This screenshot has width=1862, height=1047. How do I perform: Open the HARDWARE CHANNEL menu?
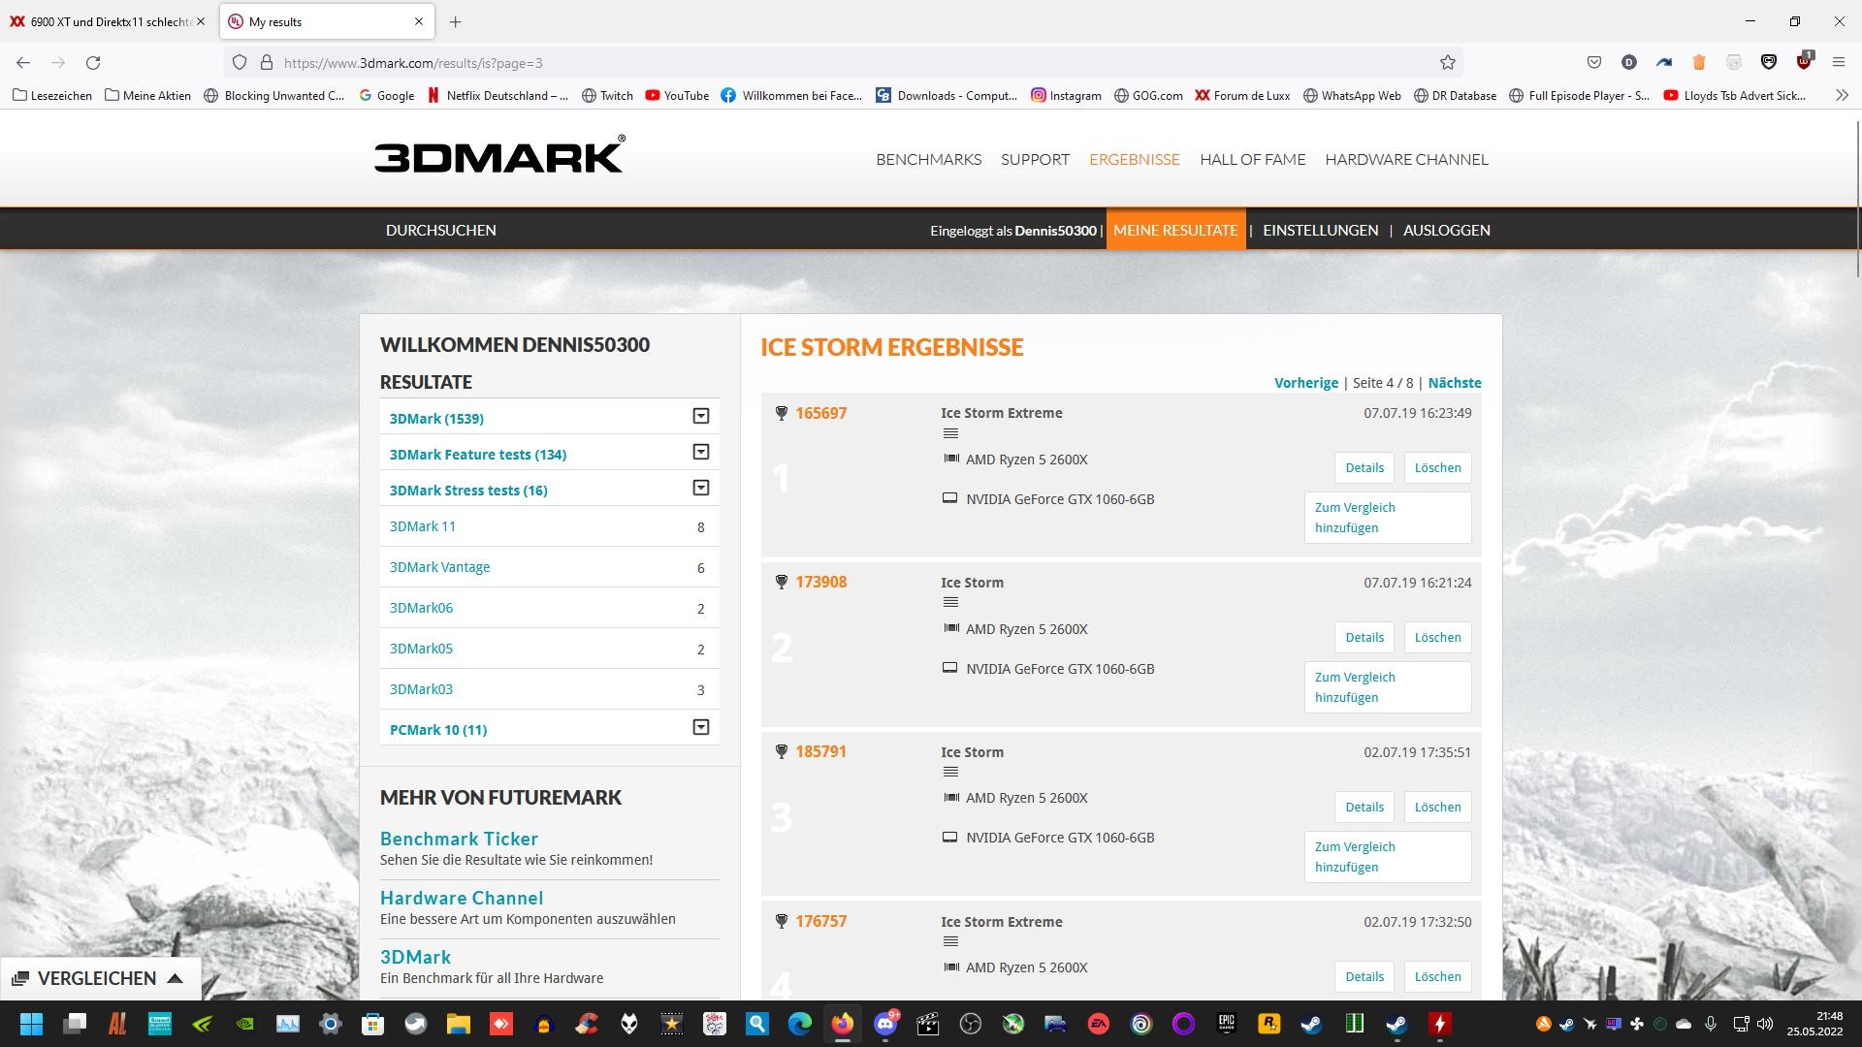[1406, 160]
